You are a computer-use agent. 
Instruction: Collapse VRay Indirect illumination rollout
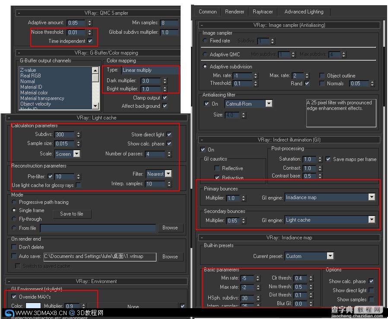[202, 140]
